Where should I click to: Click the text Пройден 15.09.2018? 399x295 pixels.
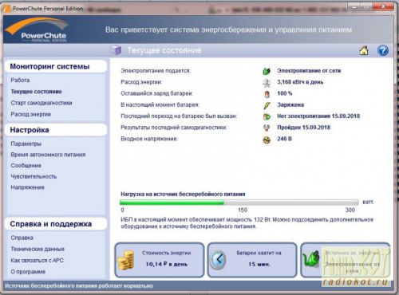[304, 128]
